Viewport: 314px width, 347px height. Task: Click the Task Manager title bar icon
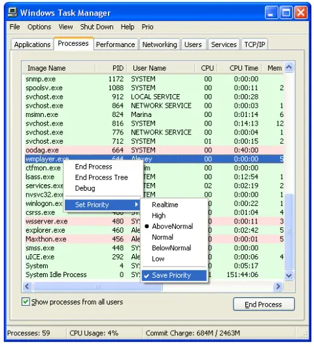click(x=12, y=12)
